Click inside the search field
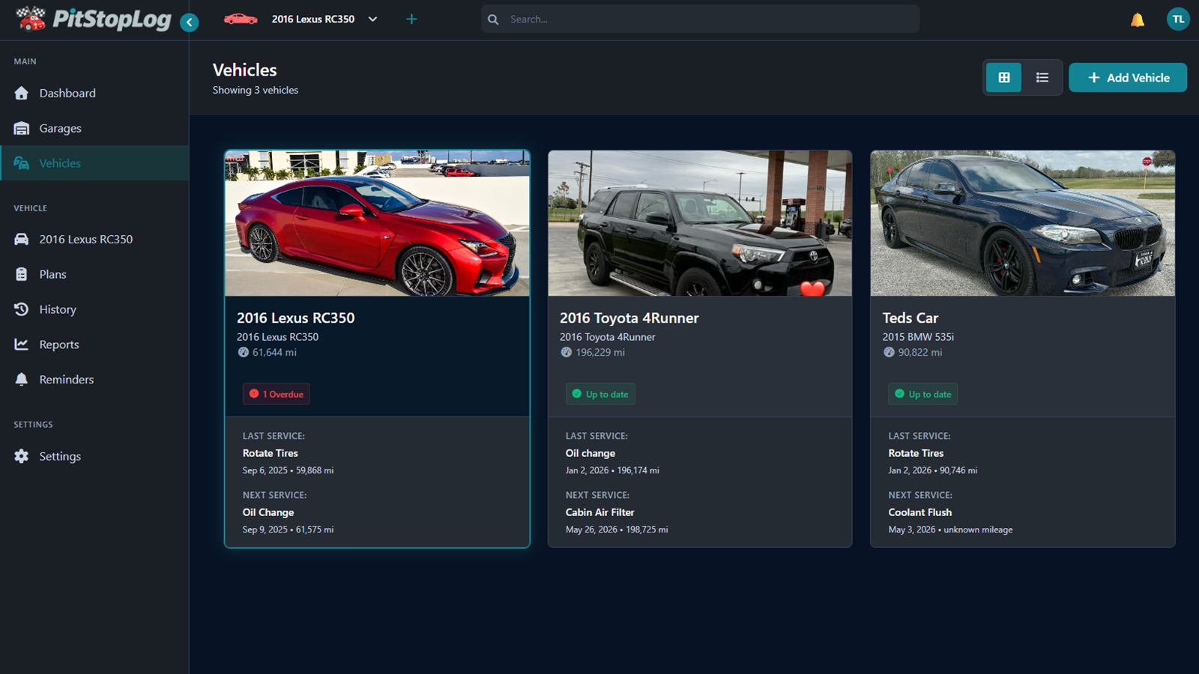This screenshot has width=1199, height=674. (x=699, y=19)
